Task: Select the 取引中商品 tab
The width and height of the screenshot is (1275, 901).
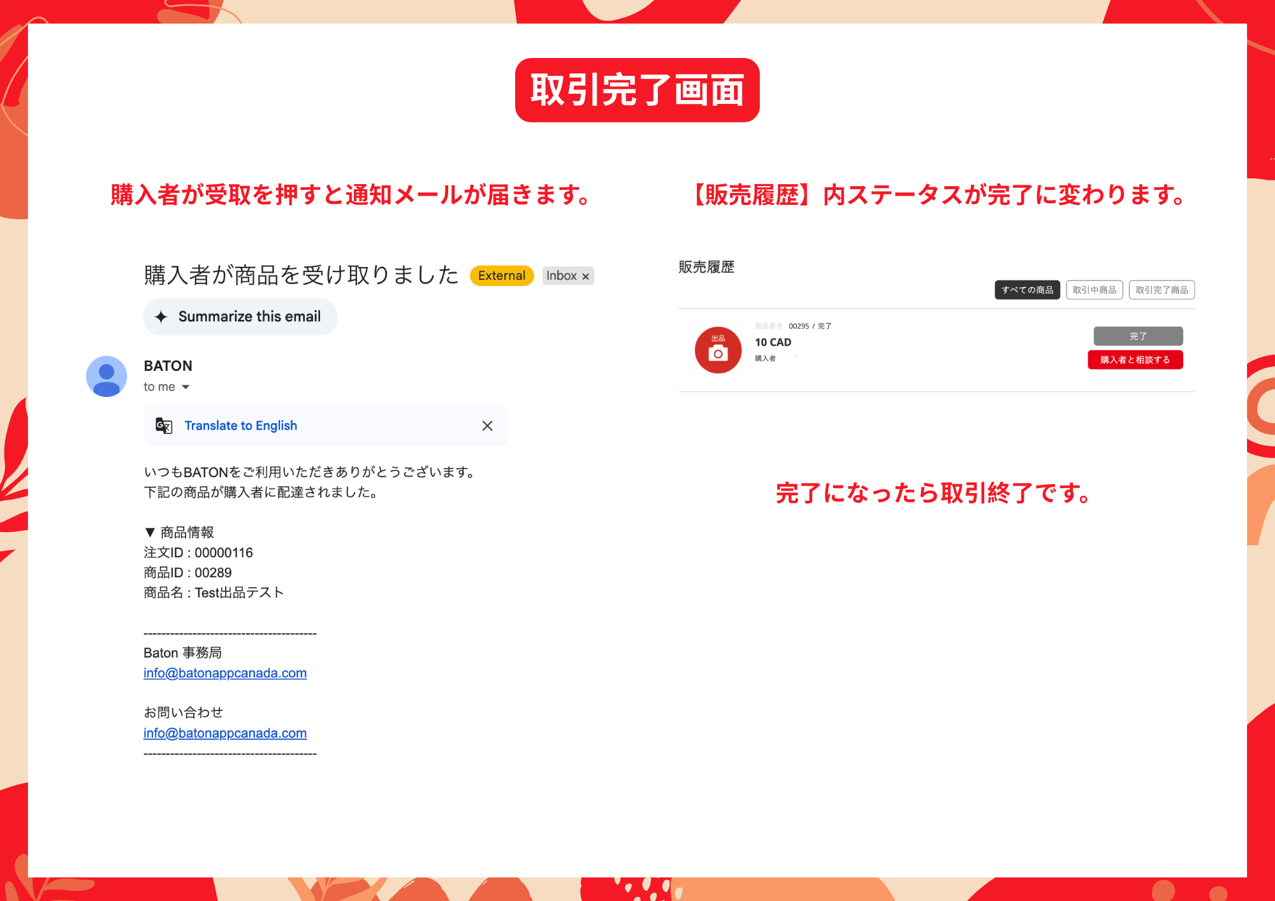Action: [x=1094, y=290]
